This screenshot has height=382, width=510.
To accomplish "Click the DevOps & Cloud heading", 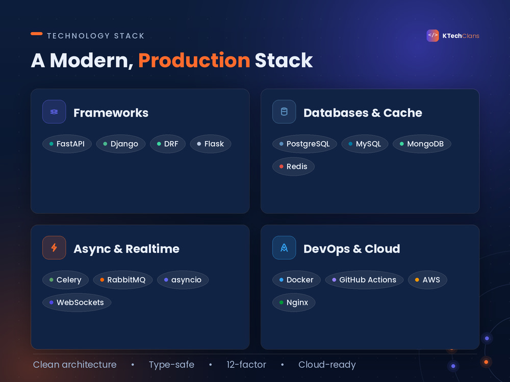I will point(351,249).
